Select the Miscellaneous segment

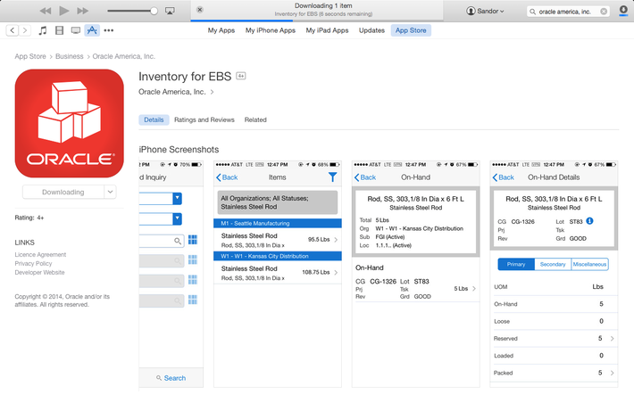click(x=589, y=264)
